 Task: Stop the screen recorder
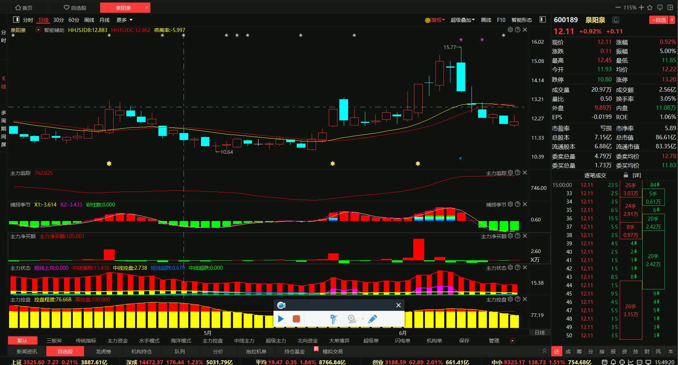coord(296,319)
